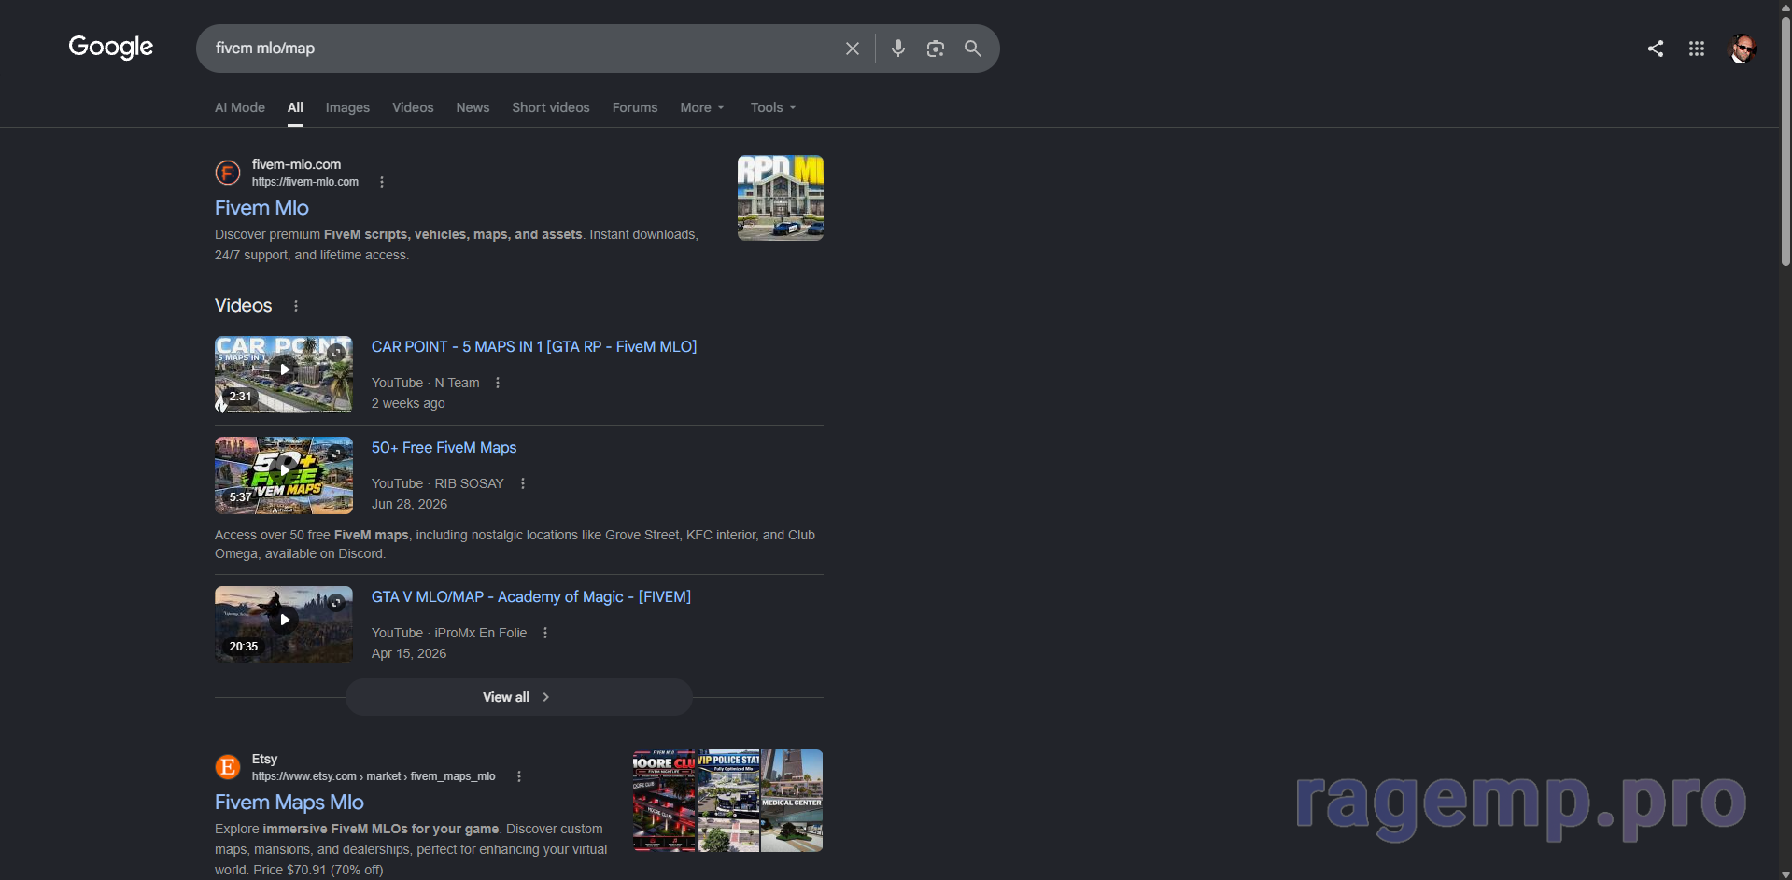Open options for RIB SOSAY video result

tap(523, 483)
